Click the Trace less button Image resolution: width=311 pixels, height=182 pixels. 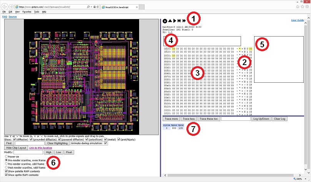coord(189,119)
